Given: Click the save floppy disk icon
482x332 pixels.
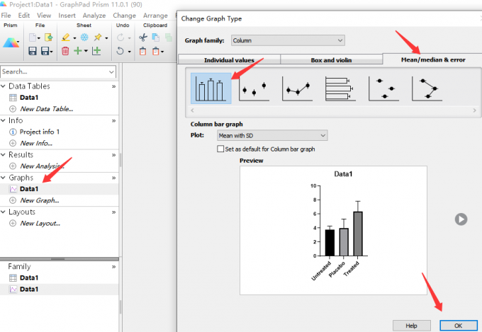Looking at the screenshot, I should click(33, 51).
